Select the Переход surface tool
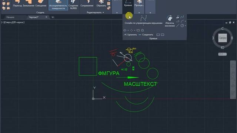The width and height of the screenshot is (237, 133). (x=17, y=4)
